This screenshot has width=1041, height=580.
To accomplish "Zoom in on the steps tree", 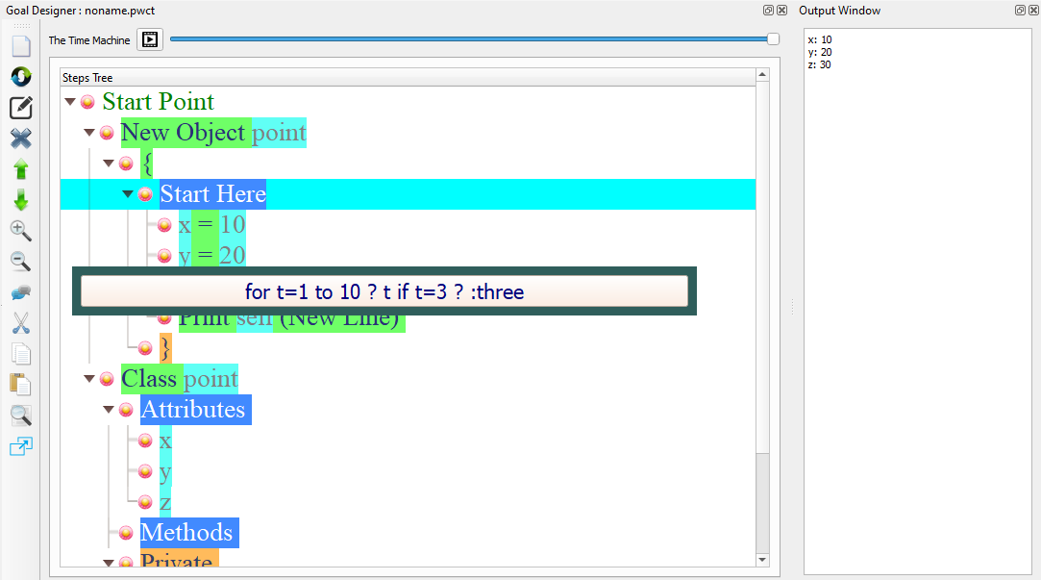I will [x=20, y=231].
